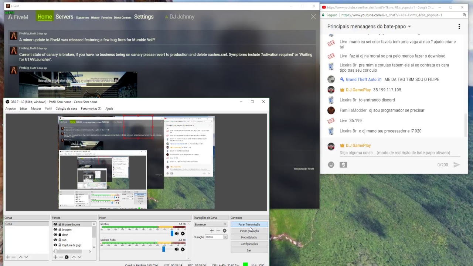Viewport: 473px width, 266px height.
Task: Open Ferramentas (T) menu
Action: point(91,109)
